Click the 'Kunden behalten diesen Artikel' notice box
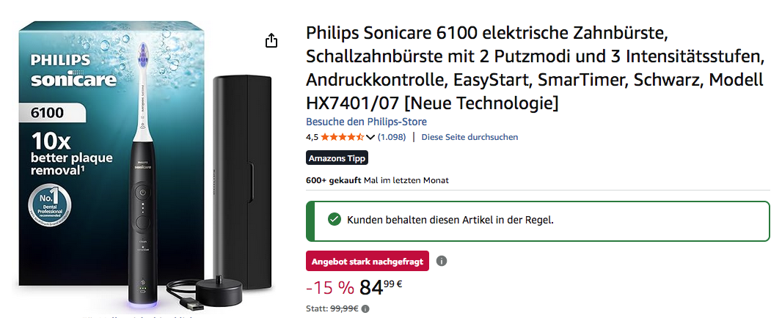This screenshot has width=782, height=318. pos(538,220)
